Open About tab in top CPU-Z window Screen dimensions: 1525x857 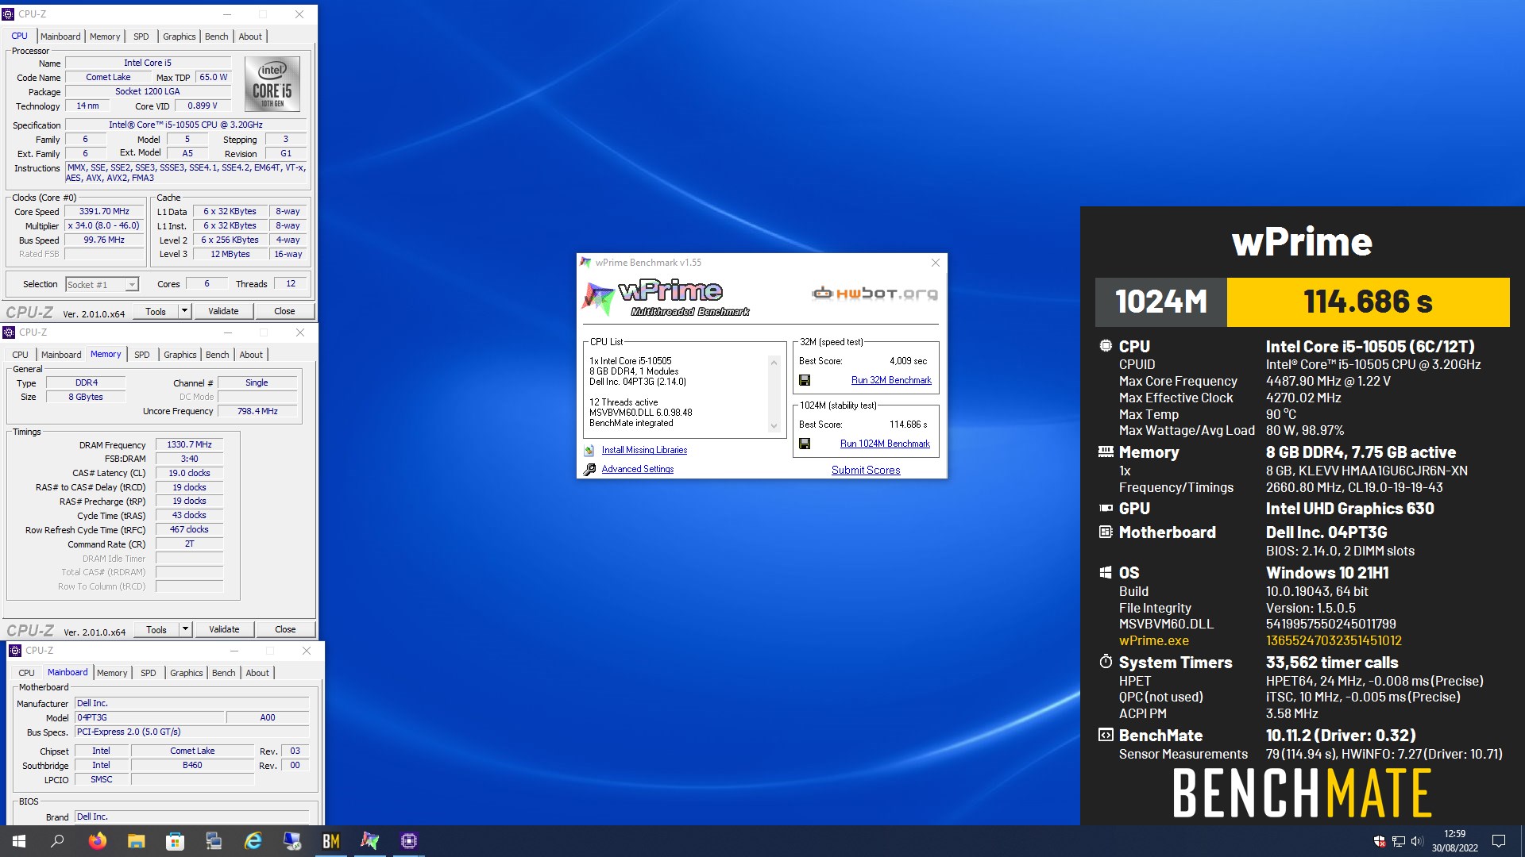point(250,37)
